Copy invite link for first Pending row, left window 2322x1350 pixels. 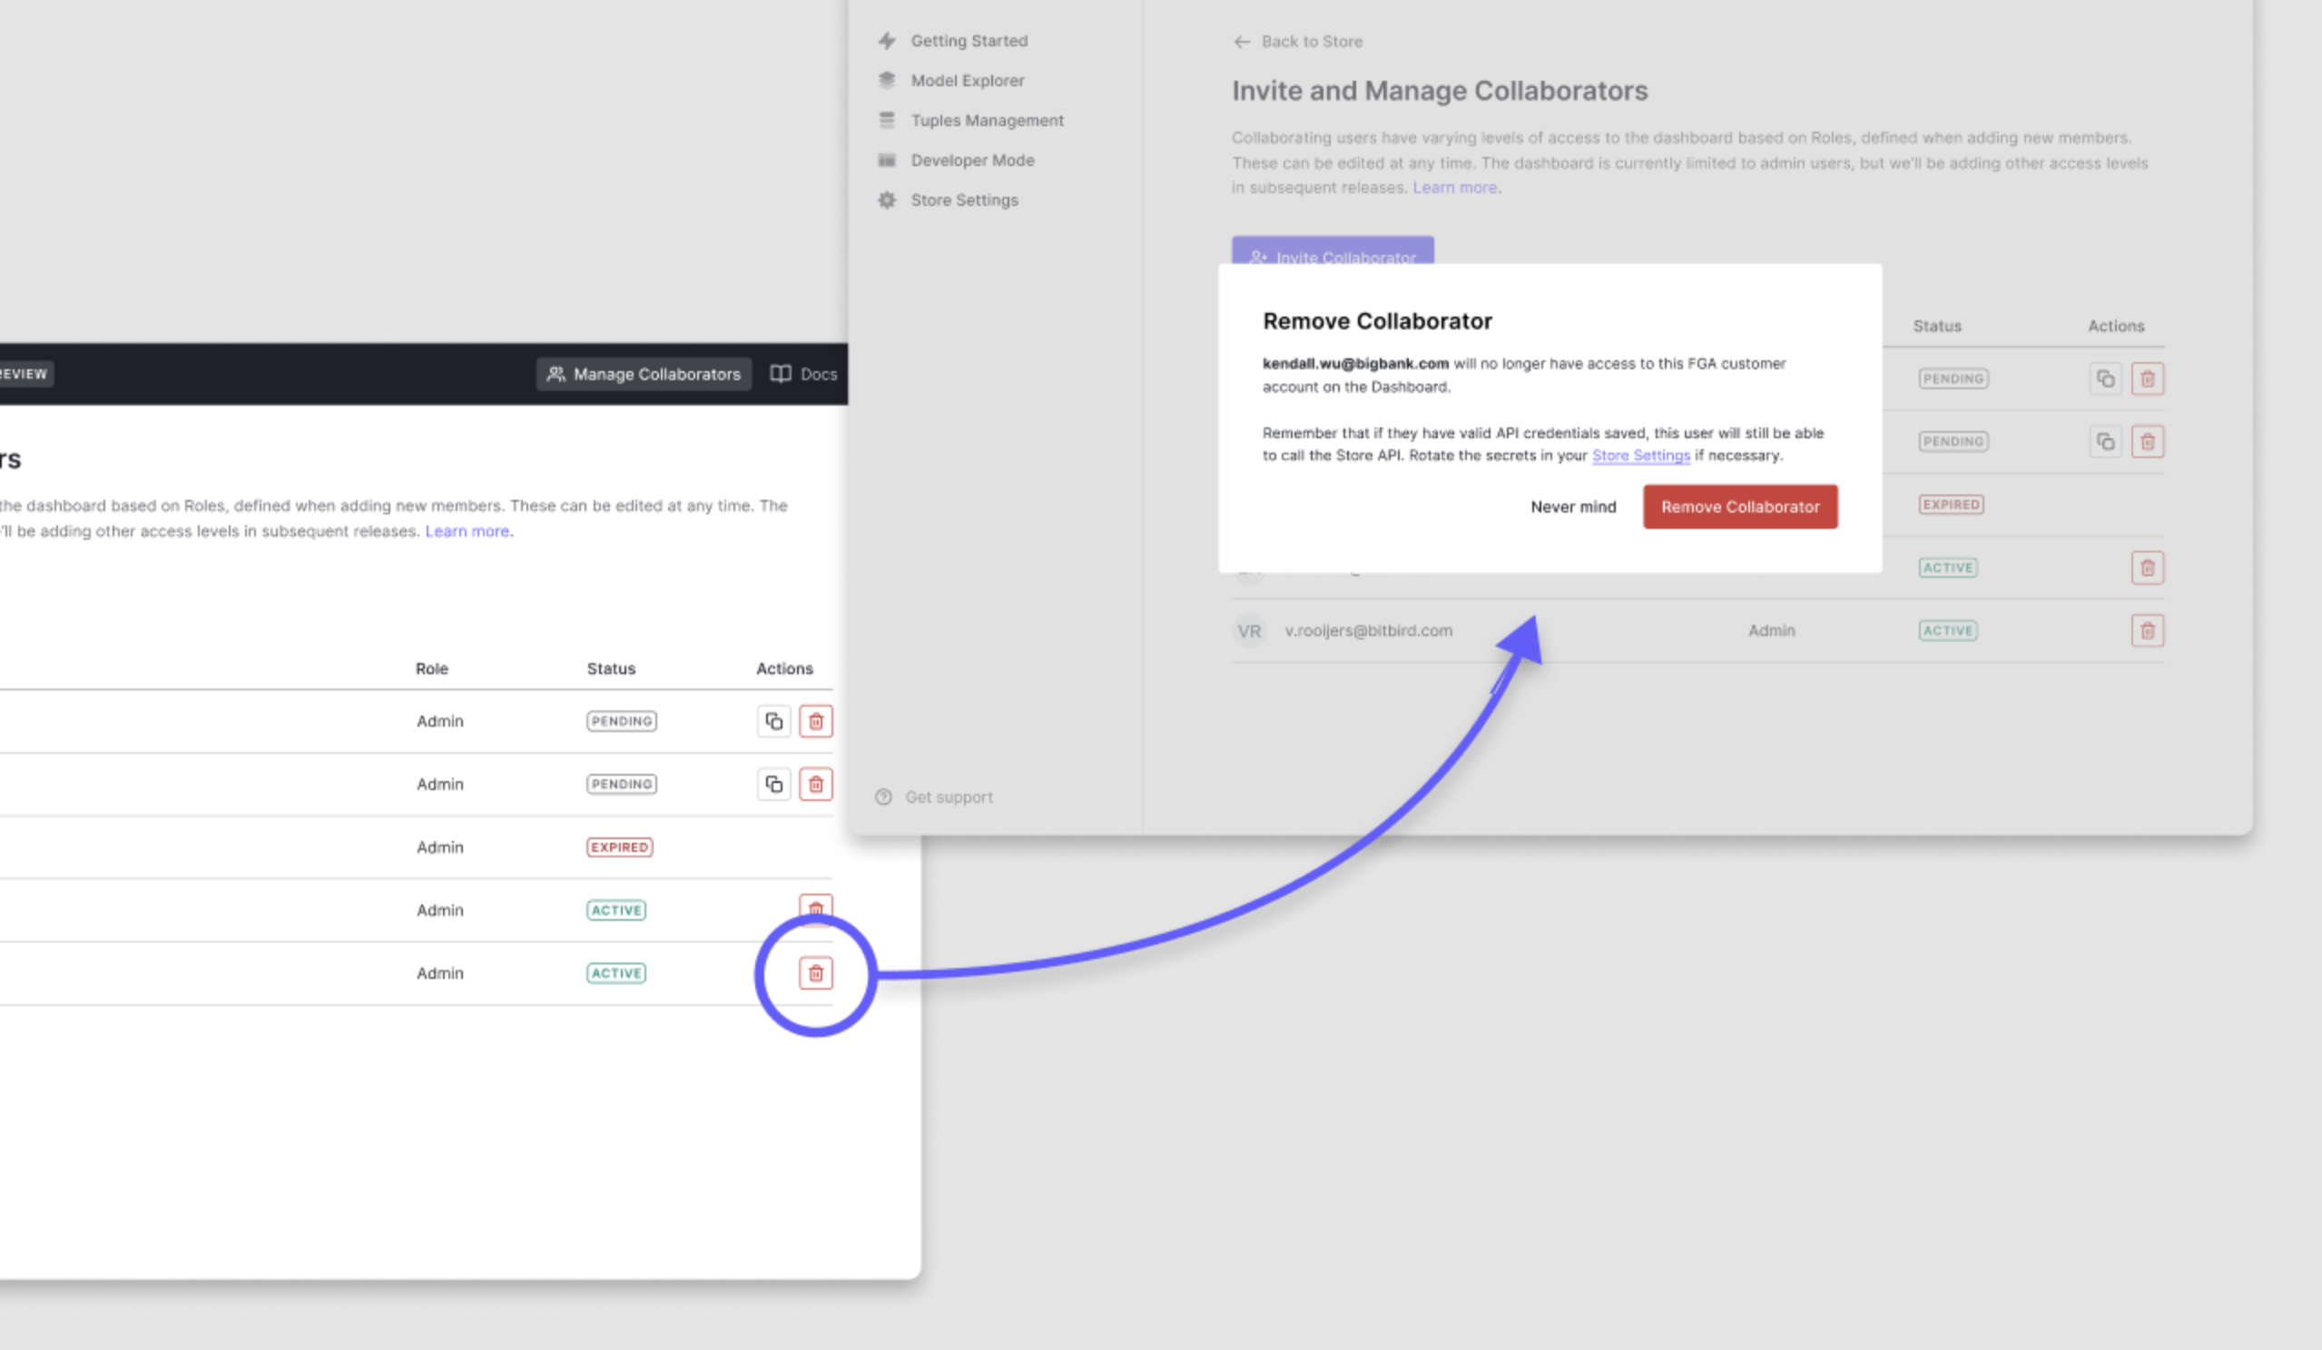[x=774, y=721]
